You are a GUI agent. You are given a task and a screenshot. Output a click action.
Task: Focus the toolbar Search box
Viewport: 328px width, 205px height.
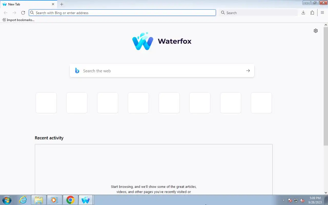coord(258,13)
